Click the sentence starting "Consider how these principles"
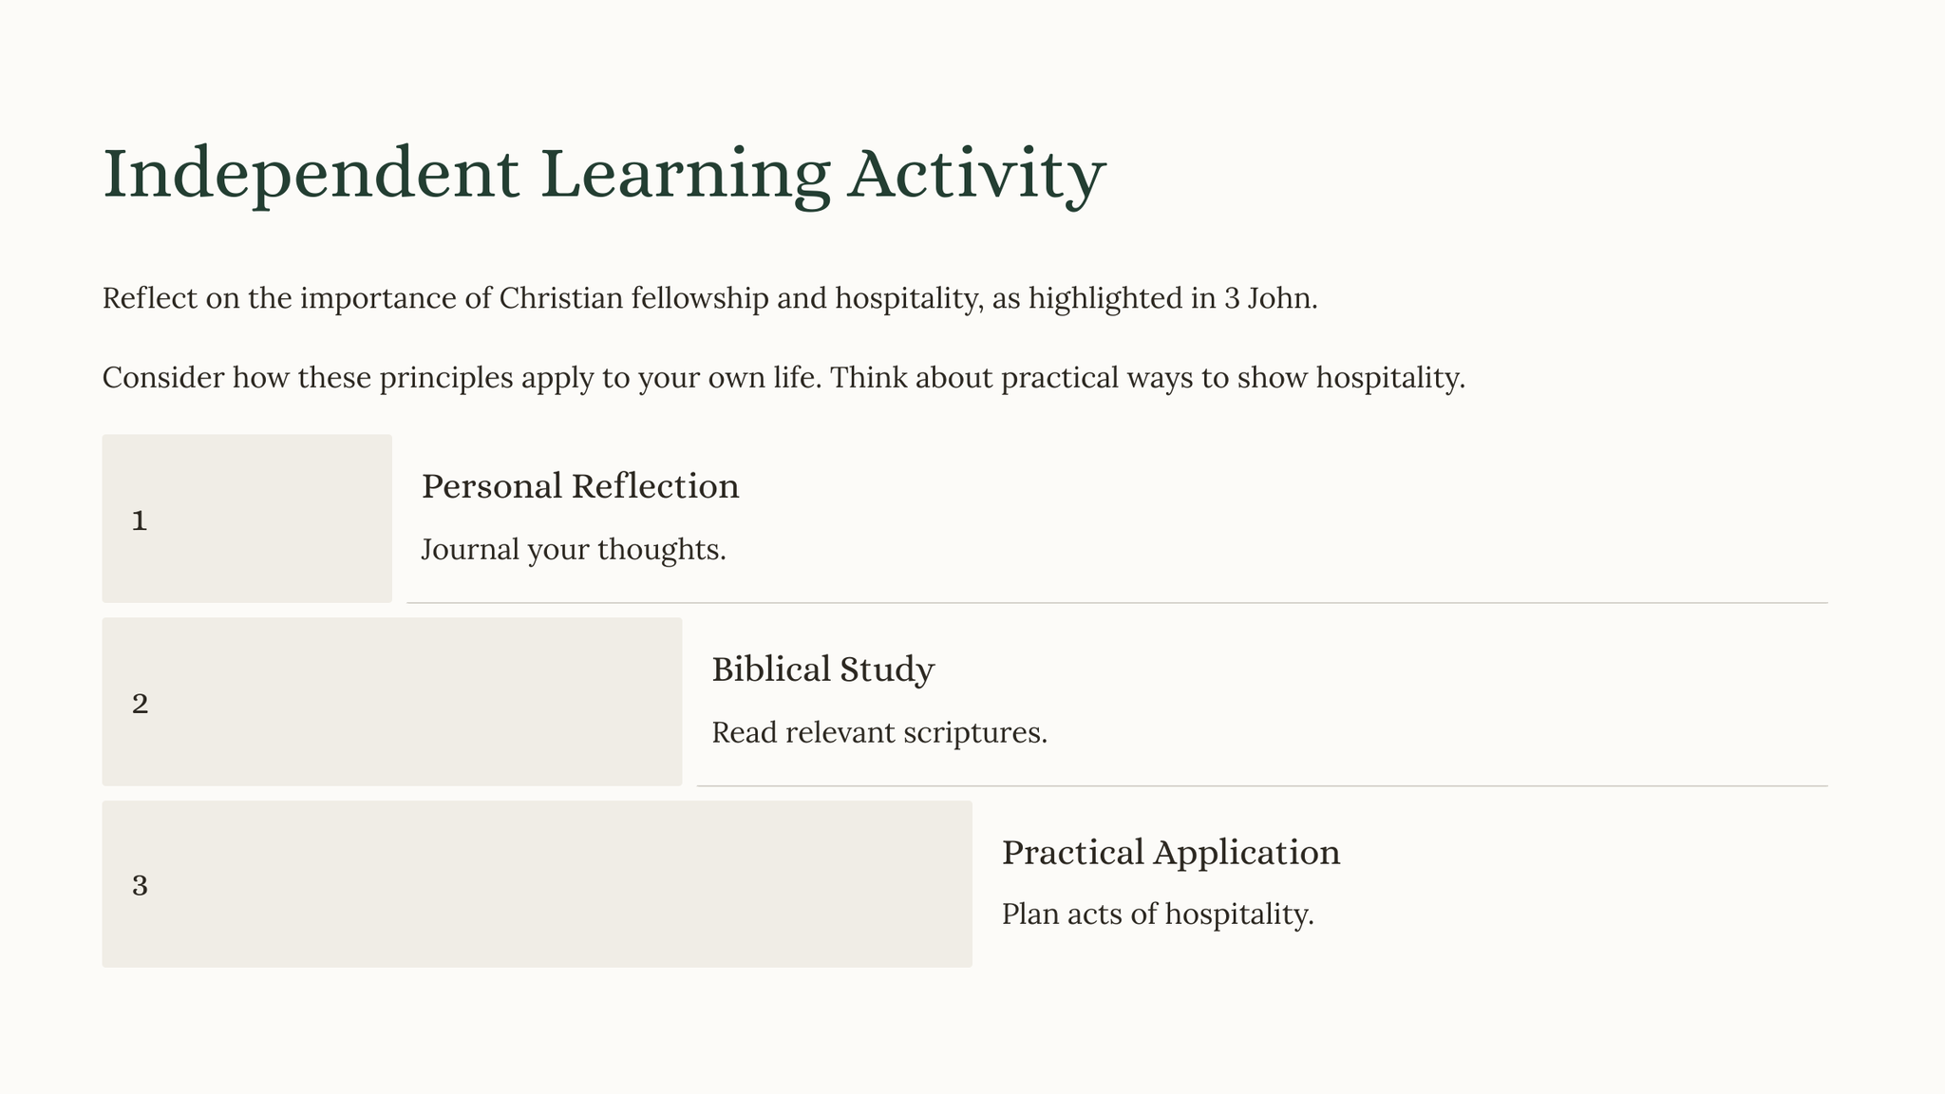The image size is (1945, 1094). click(x=463, y=378)
